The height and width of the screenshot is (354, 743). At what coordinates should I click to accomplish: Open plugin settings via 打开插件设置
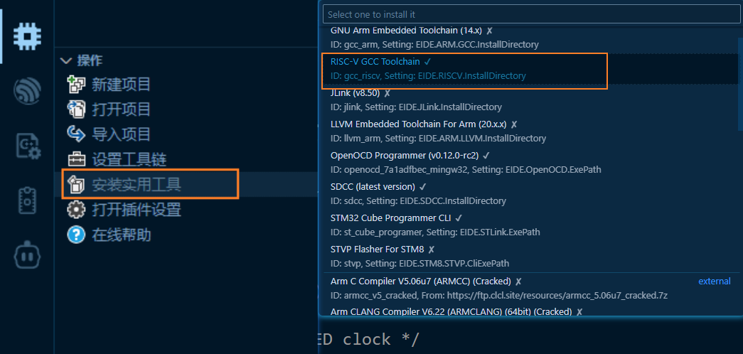136,210
